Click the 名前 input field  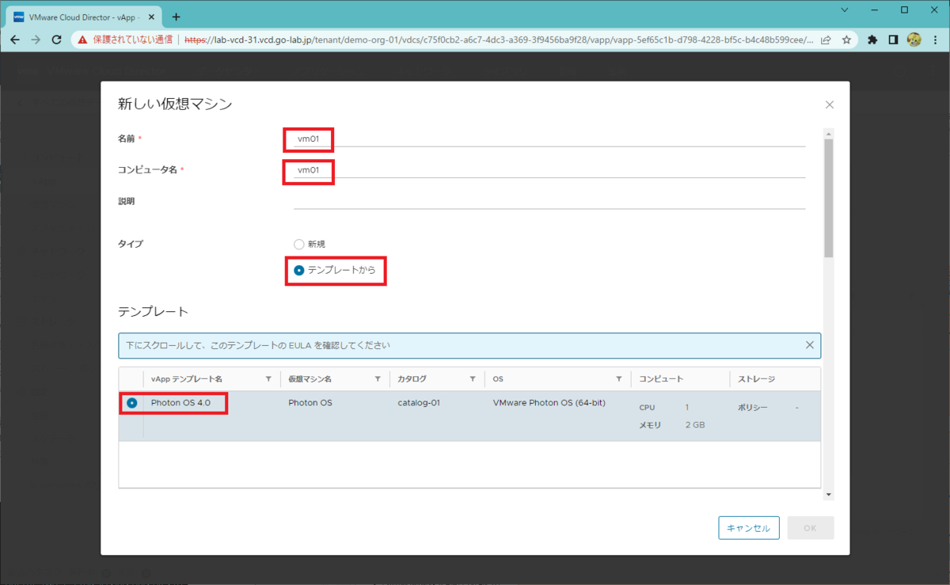(x=549, y=139)
